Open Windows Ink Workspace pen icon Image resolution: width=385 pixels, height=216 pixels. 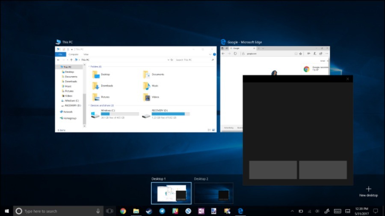click(x=327, y=211)
